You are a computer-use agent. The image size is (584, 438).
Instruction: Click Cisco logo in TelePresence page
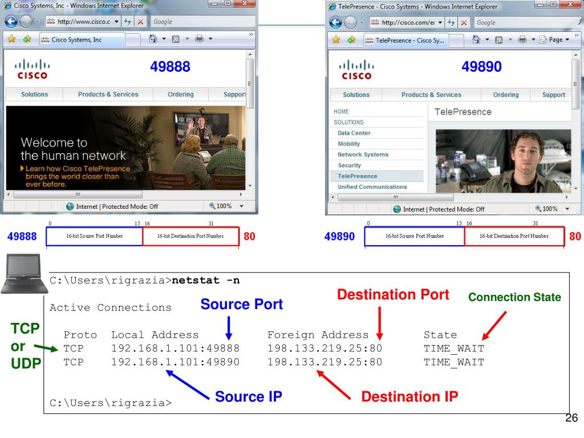pos(356,70)
